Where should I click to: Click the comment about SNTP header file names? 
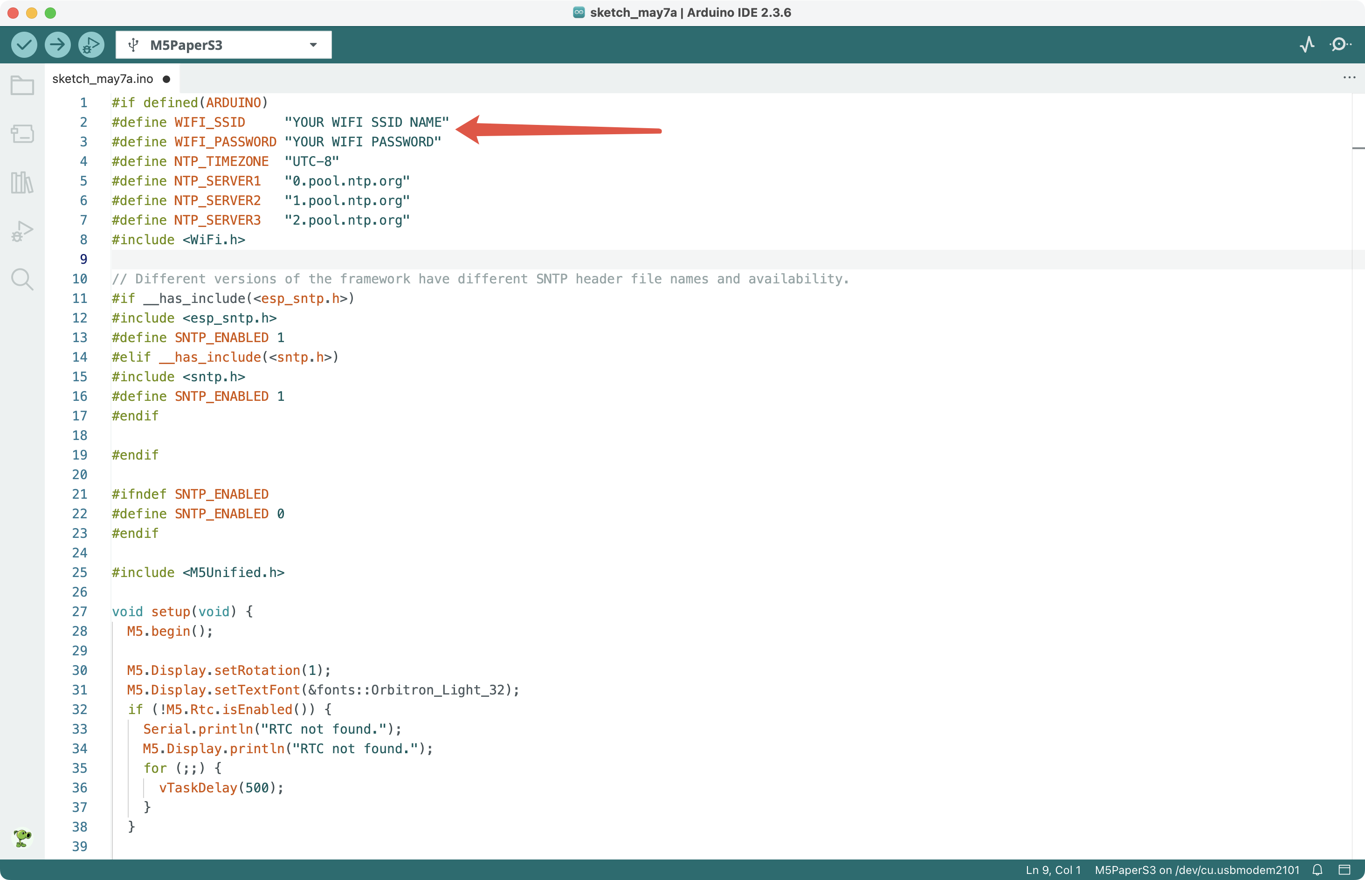click(481, 279)
